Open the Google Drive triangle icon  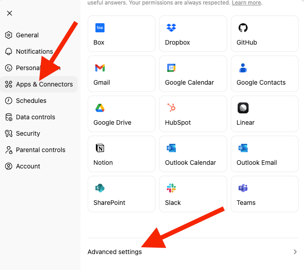coord(100,108)
